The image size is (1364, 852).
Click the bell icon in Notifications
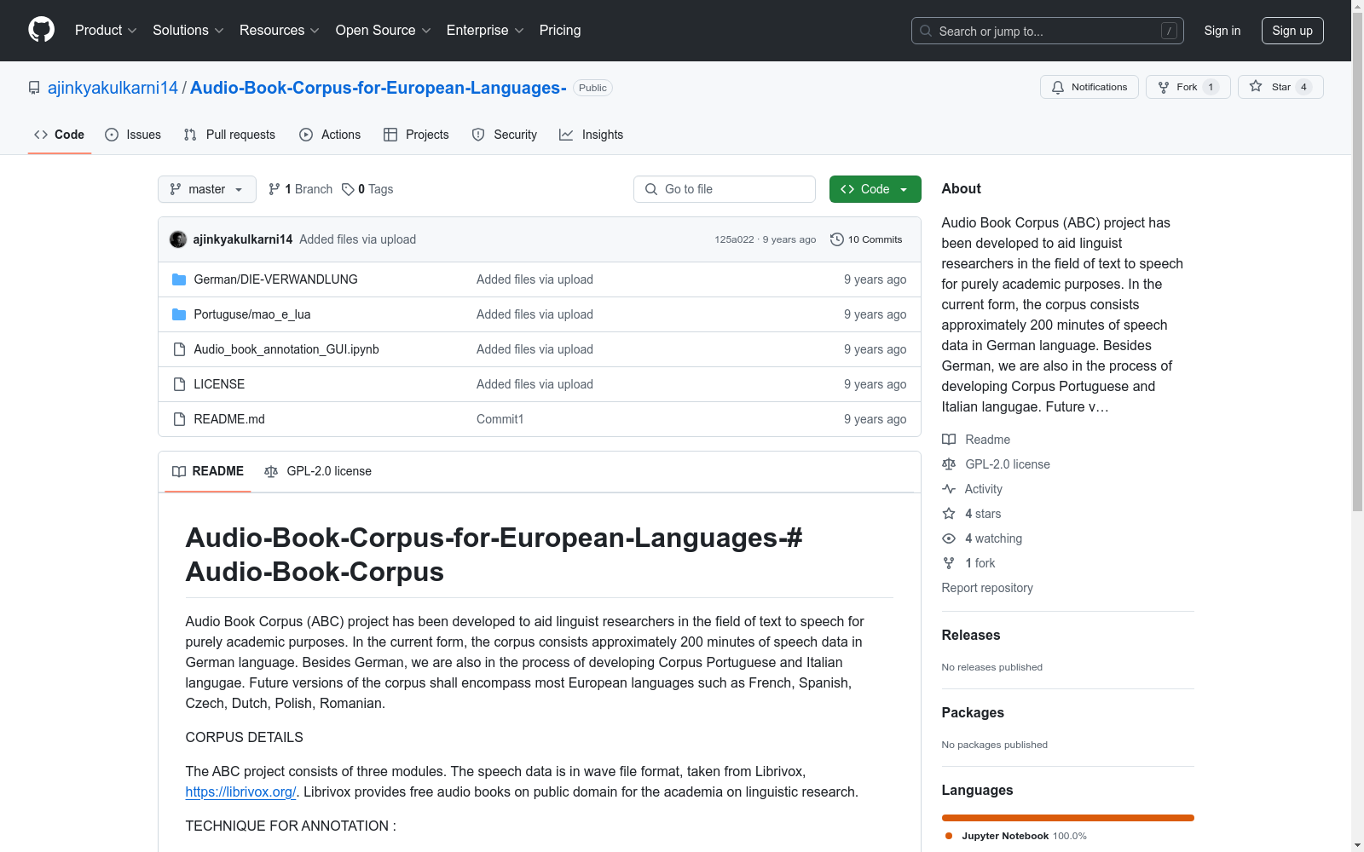tap(1058, 87)
